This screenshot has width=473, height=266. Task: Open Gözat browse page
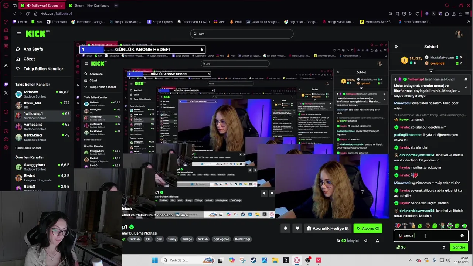pos(25,59)
